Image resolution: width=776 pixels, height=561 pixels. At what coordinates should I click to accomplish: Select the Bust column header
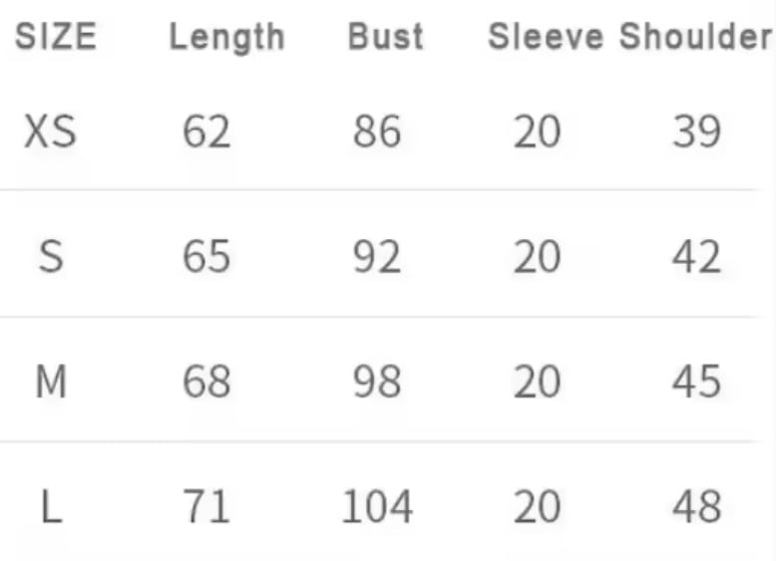coord(385,38)
